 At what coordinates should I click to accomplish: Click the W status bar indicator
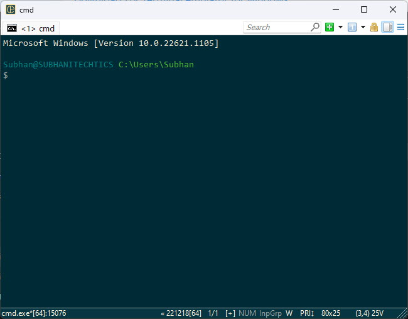[x=289, y=313]
